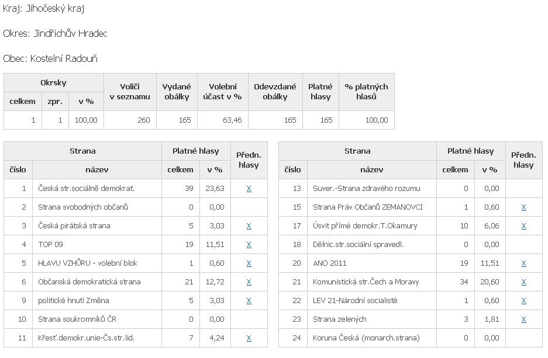Click the 'Volební účast v %' column header
Viewport: 548px width, 358px height.
222,92
